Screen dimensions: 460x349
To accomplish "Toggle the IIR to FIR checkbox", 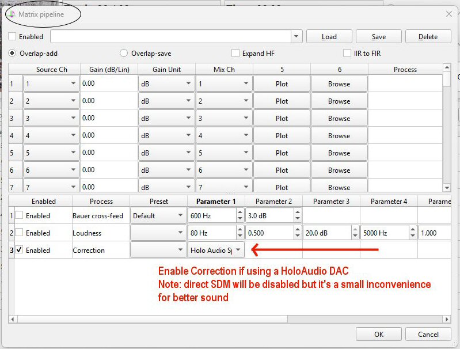I will 347,54.
